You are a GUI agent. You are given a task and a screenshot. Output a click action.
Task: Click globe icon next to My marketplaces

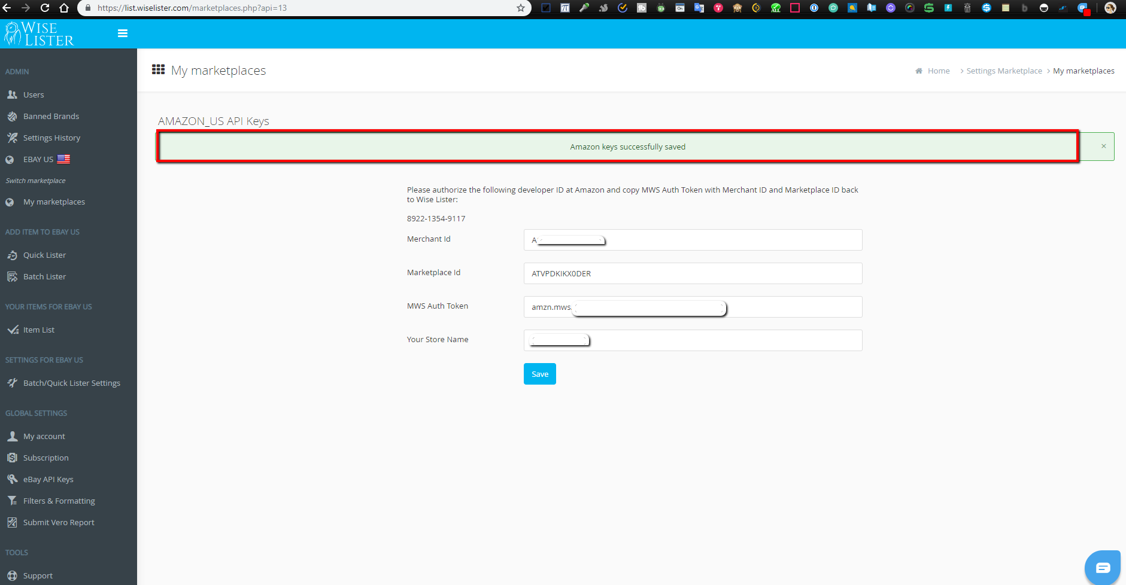pos(10,202)
